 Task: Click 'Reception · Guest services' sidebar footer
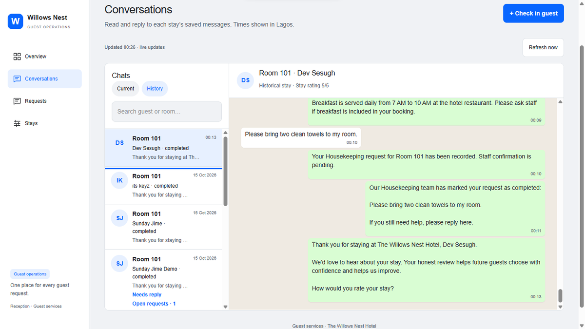tap(36, 306)
